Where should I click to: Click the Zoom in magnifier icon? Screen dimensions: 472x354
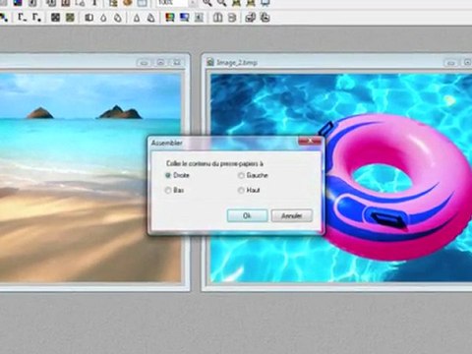(206, 3)
